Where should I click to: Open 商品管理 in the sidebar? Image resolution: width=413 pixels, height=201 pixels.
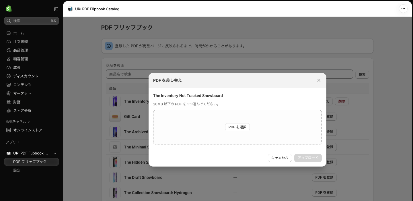point(32,50)
